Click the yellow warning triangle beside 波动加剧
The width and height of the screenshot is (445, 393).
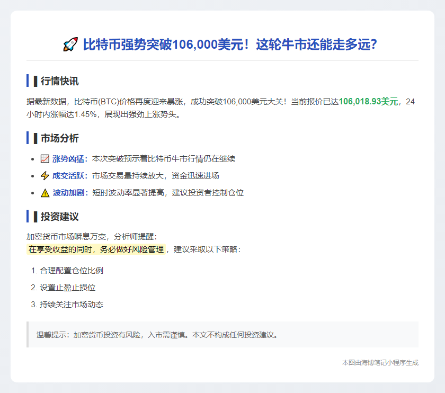(x=45, y=193)
